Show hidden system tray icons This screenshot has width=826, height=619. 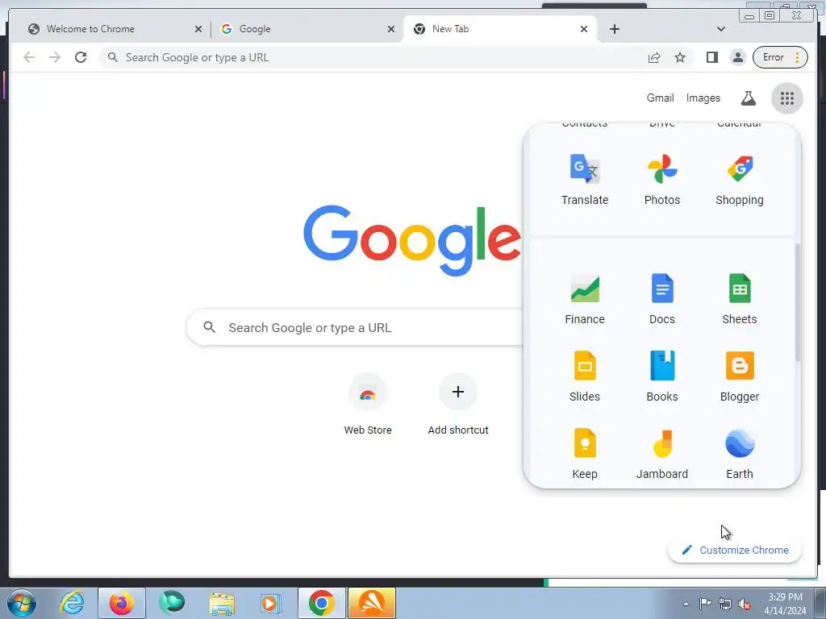pos(686,604)
